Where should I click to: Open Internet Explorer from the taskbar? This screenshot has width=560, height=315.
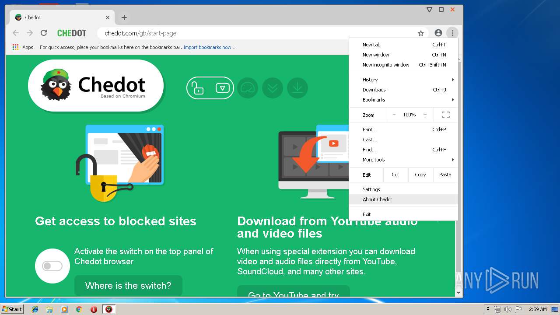coord(35,309)
